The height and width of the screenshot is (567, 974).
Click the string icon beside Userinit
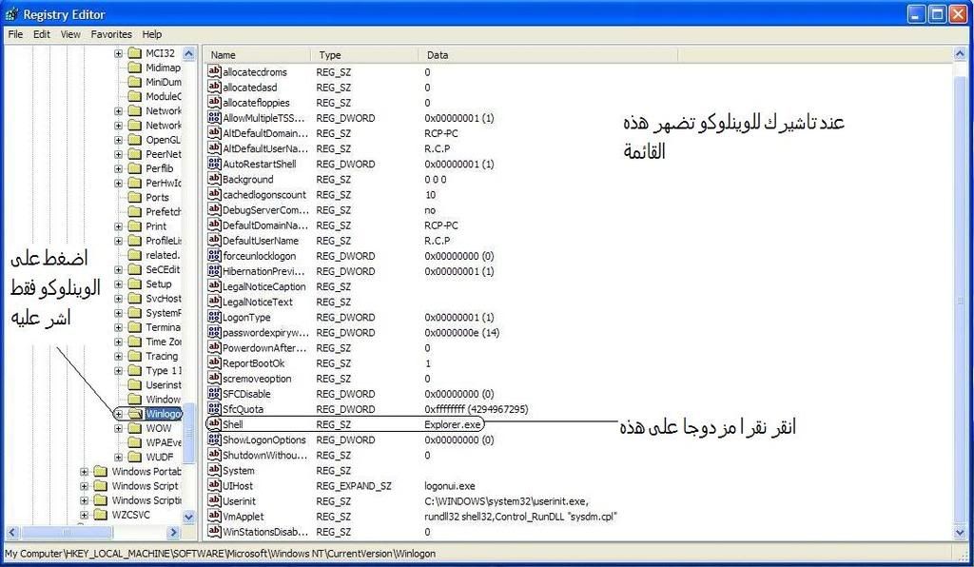pos(214,501)
